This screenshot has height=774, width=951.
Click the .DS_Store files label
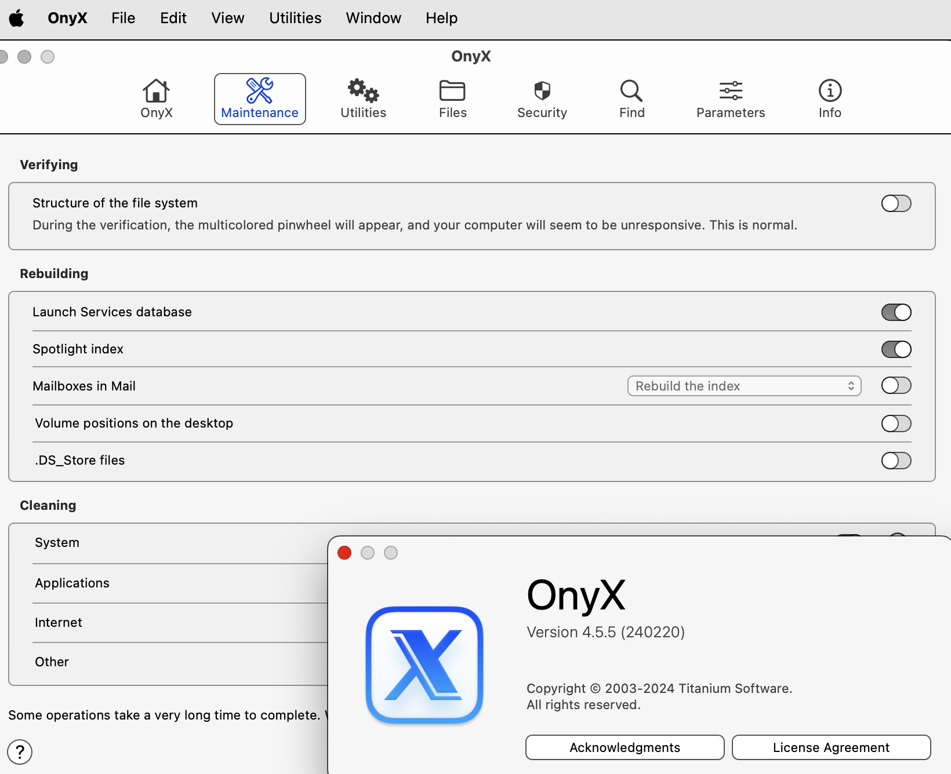pos(79,461)
